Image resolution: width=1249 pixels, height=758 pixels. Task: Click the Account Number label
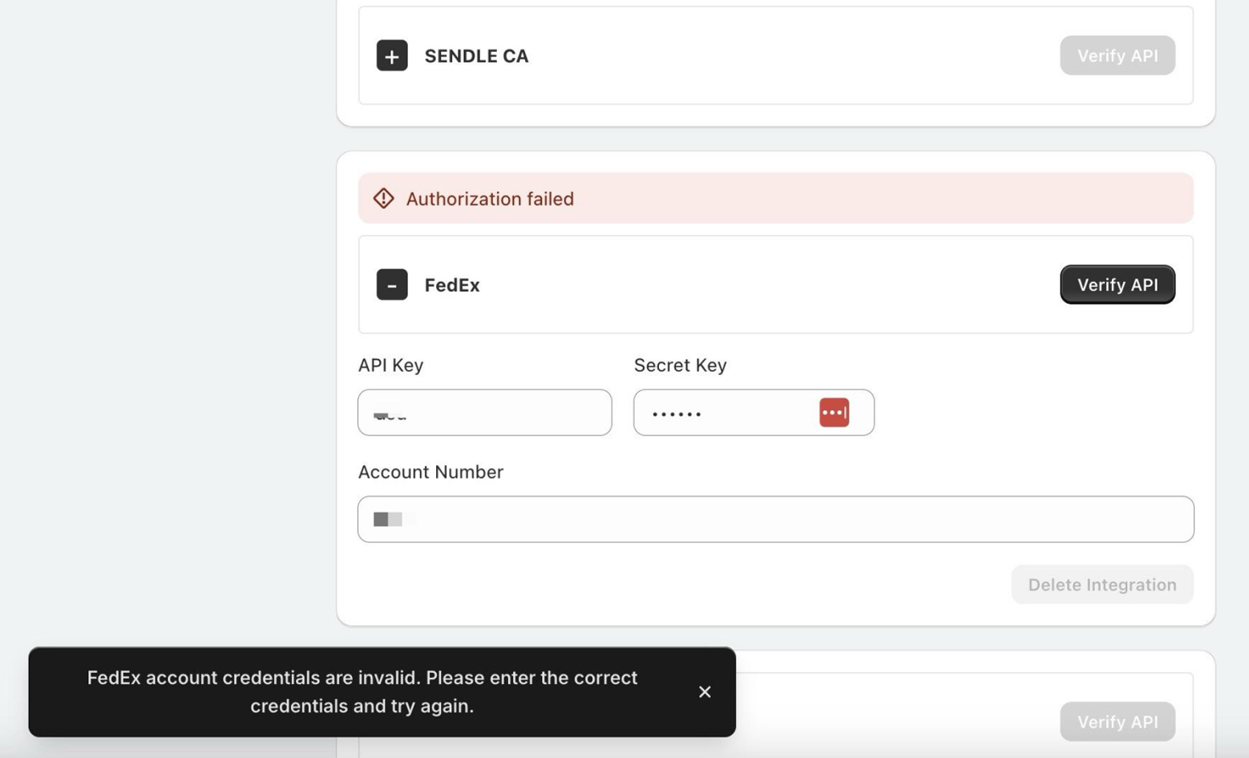pyautogui.click(x=430, y=472)
